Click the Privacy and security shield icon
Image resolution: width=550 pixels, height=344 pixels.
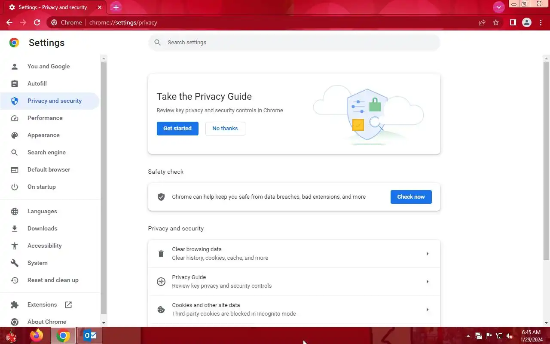15,101
